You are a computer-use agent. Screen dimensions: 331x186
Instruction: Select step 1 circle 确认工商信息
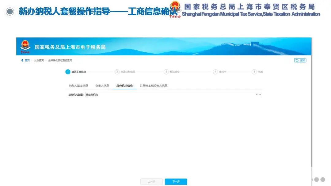click(68, 72)
